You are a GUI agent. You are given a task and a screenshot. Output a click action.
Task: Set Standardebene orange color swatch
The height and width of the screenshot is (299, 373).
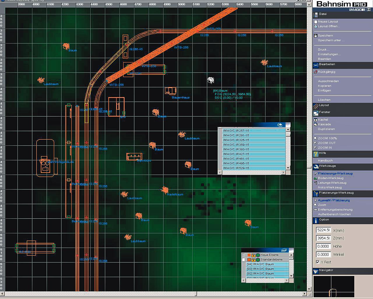click(249, 260)
